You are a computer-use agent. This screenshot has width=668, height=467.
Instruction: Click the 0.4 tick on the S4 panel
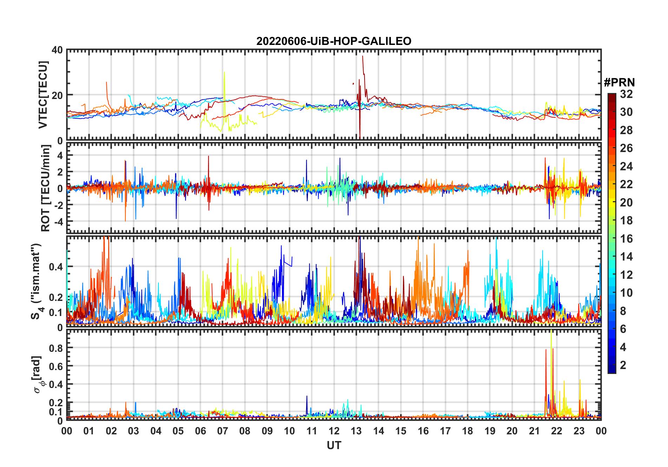click(56, 267)
